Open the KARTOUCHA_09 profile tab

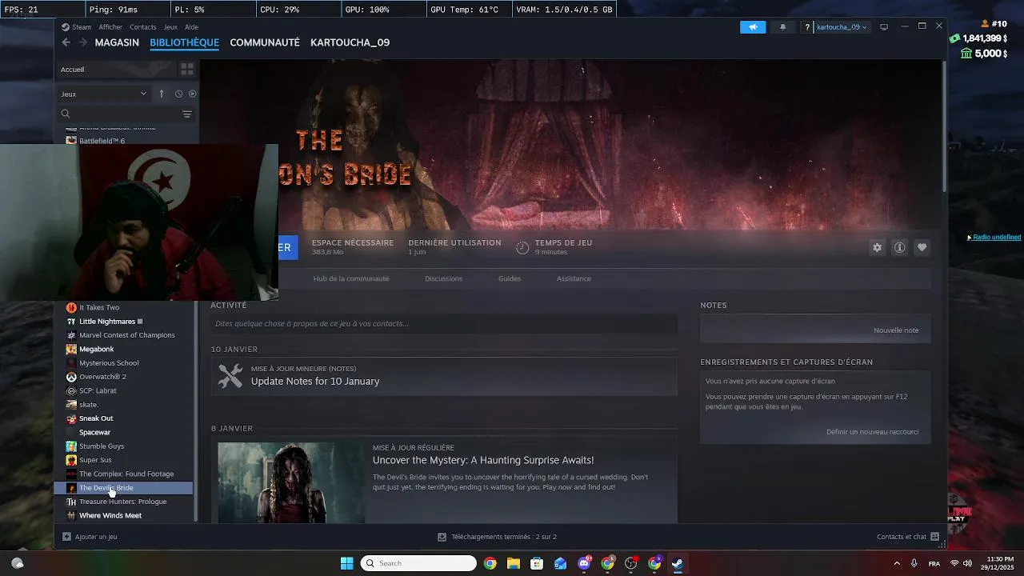coord(350,42)
